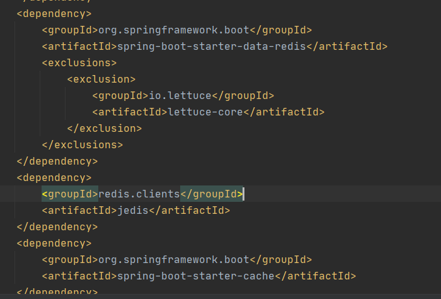Click the 'lettuce-core' artifact value
The image size is (441, 299).
(205, 112)
